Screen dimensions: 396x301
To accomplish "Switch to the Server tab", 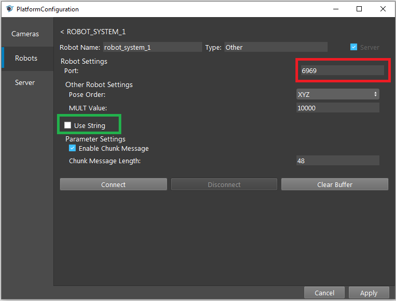I will tap(25, 82).
